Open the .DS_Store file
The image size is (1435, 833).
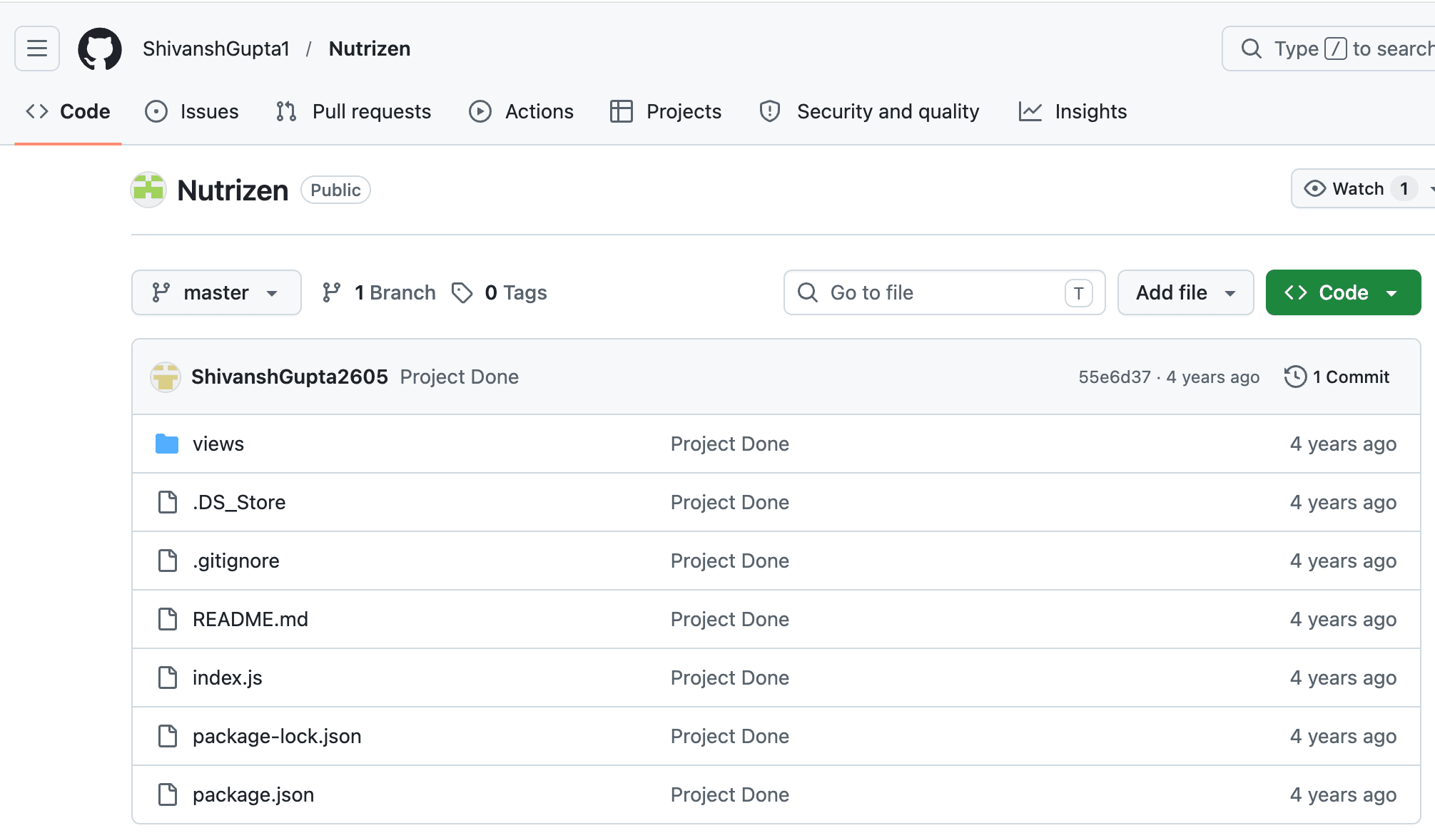(239, 502)
